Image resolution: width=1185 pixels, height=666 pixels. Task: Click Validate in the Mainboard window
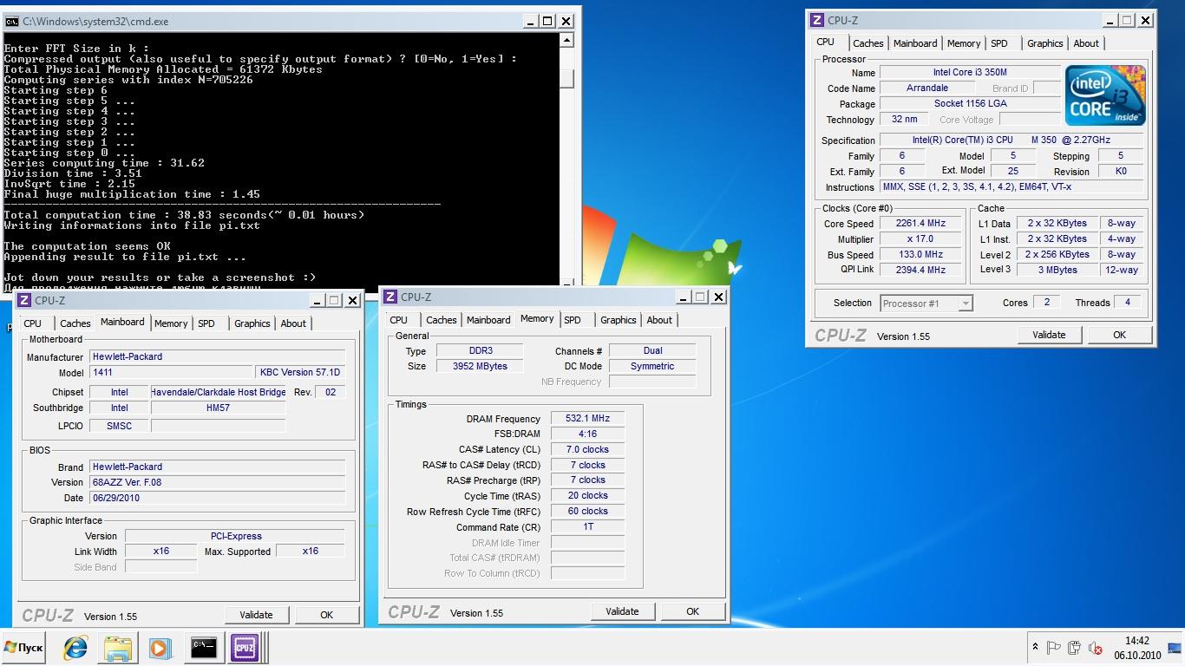[256, 615]
